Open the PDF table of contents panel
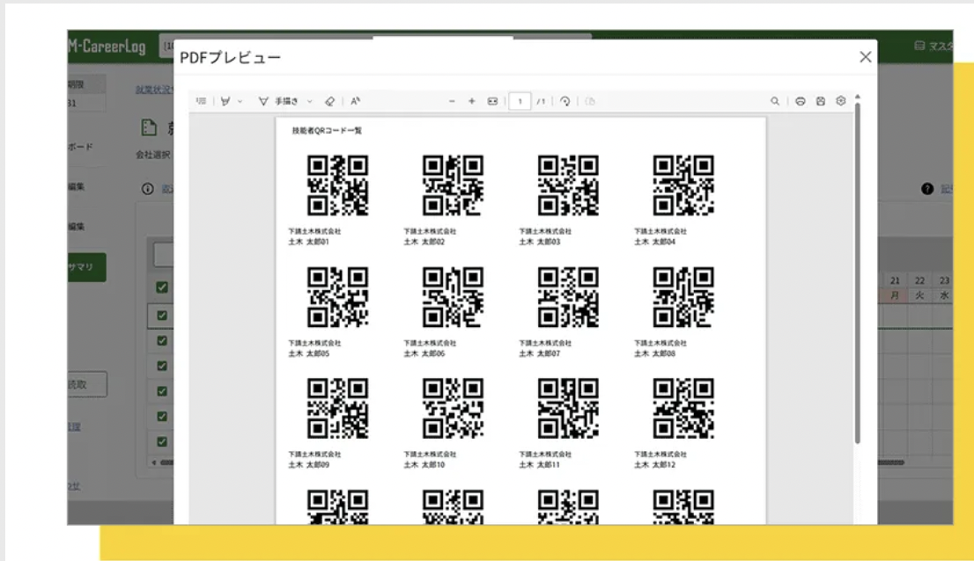This screenshot has height=561, width=974. pyautogui.click(x=201, y=101)
